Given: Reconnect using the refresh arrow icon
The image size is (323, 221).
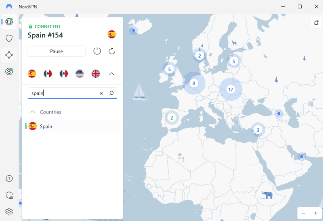Looking at the screenshot, I should [112, 51].
